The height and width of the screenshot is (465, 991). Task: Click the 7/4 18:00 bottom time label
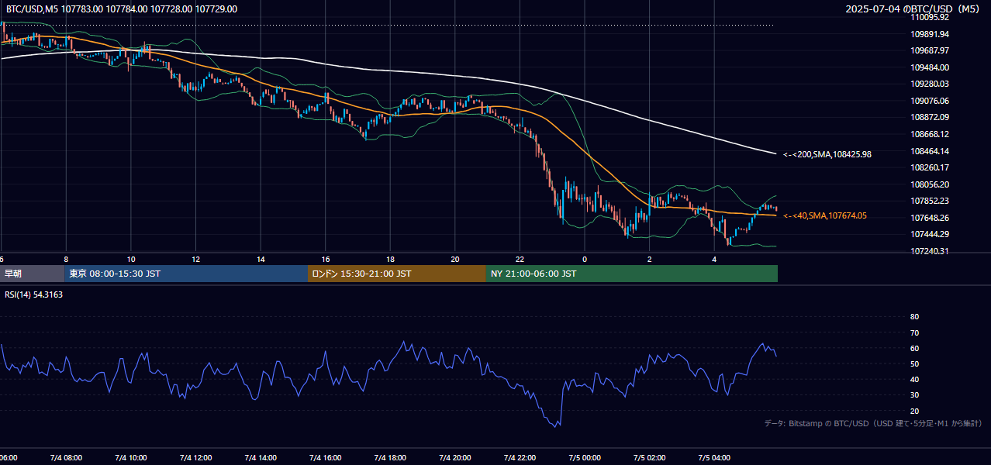(x=390, y=458)
